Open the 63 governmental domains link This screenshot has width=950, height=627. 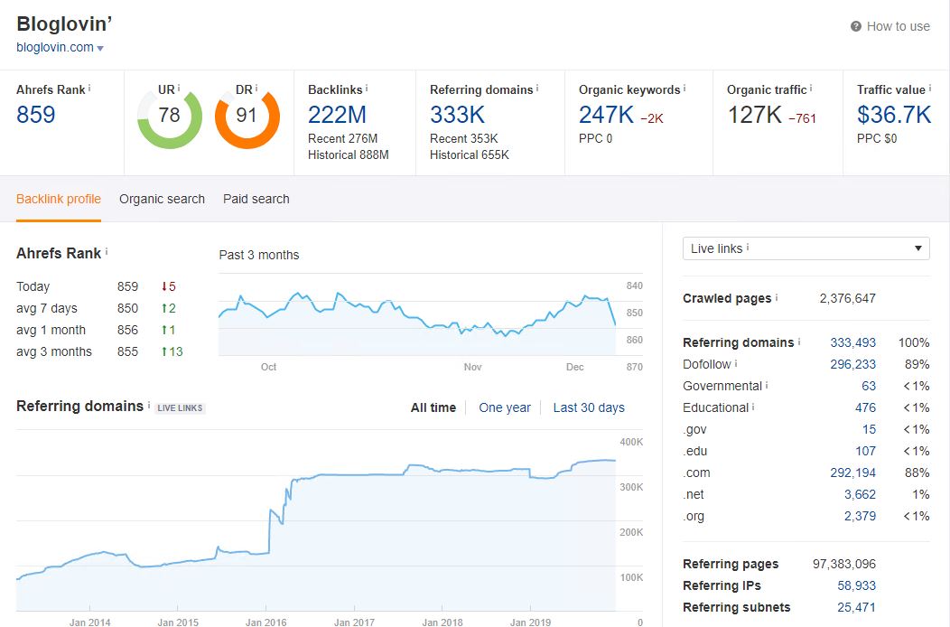(869, 387)
